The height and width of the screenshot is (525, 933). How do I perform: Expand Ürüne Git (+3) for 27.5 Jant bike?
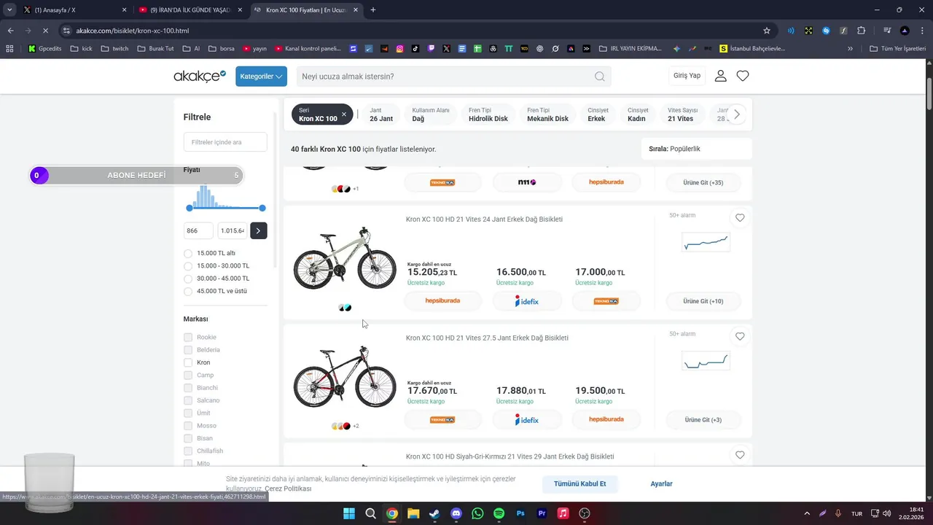[x=703, y=420]
